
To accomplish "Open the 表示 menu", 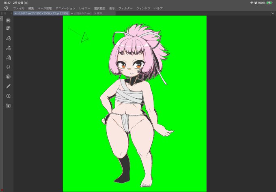I will click(x=112, y=8).
